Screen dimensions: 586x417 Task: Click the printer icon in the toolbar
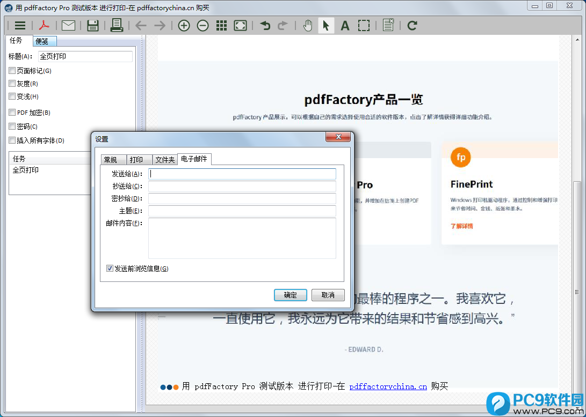point(117,25)
